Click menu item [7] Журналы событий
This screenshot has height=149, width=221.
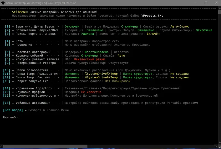(x=24, y=56)
